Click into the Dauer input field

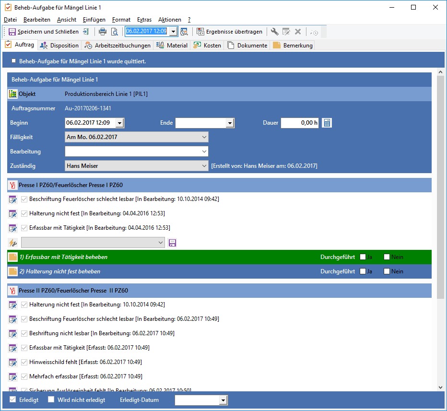tap(300, 123)
